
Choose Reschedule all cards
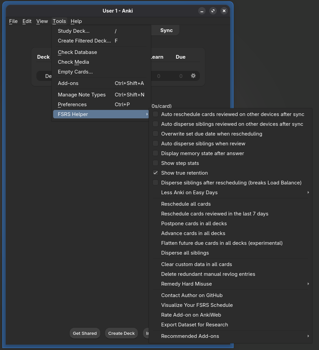point(186,204)
